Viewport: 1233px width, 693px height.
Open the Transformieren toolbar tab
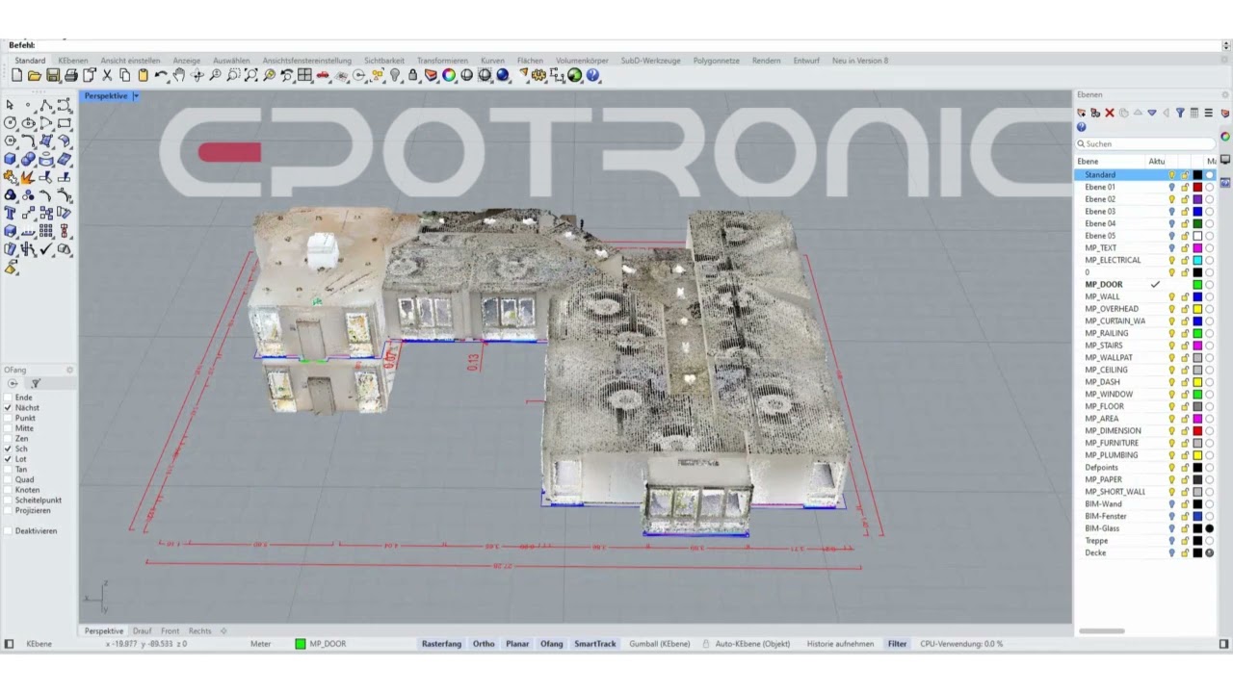coord(442,61)
